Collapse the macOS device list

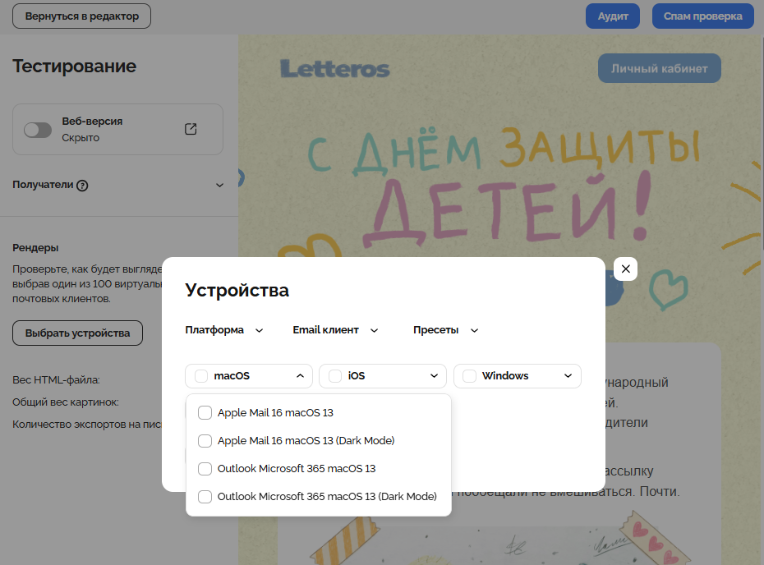point(300,376)
